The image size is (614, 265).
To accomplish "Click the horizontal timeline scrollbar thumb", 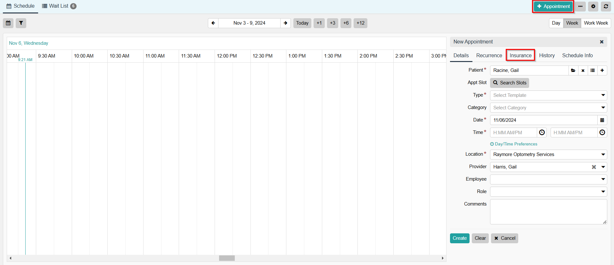I will (x=227, y=258).
